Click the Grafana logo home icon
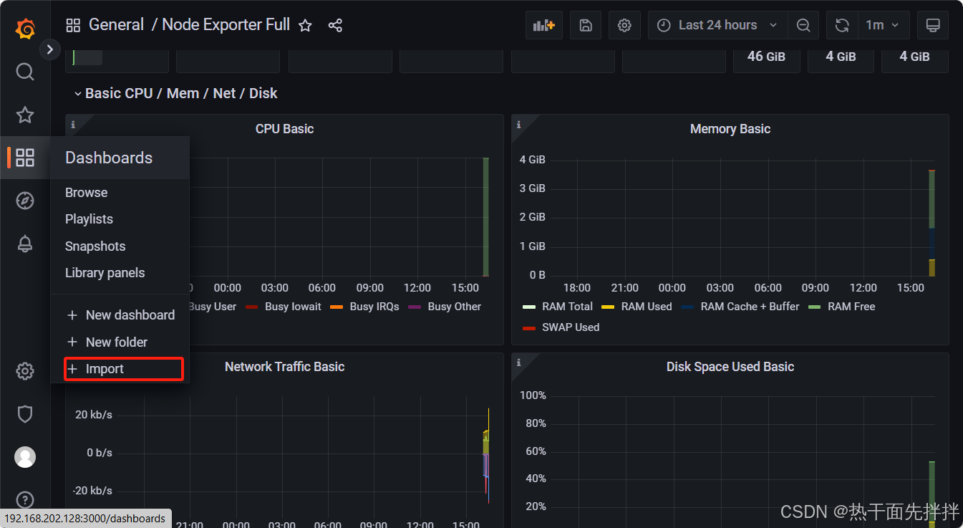The width and height of the screenshot is (963, 528). point(25,29)
